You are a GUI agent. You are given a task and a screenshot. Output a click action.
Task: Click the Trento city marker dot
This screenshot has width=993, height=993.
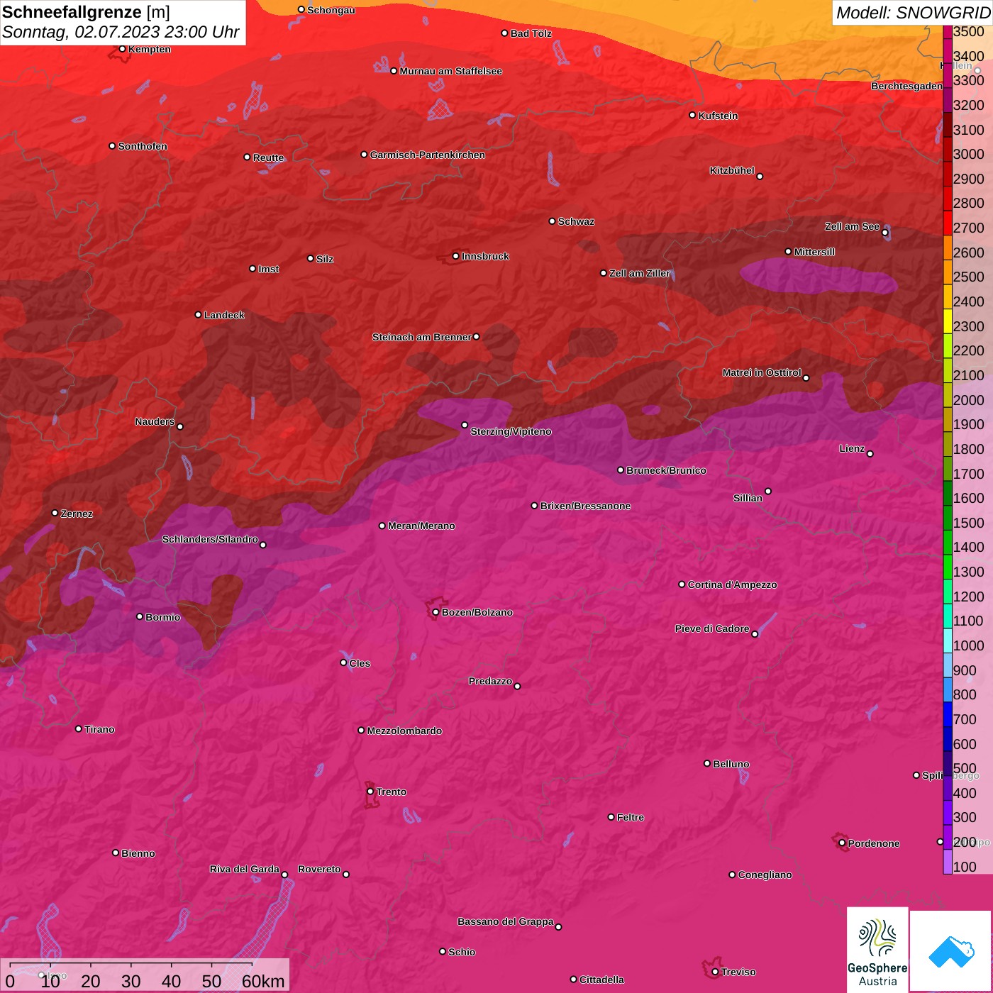[370, 792]
